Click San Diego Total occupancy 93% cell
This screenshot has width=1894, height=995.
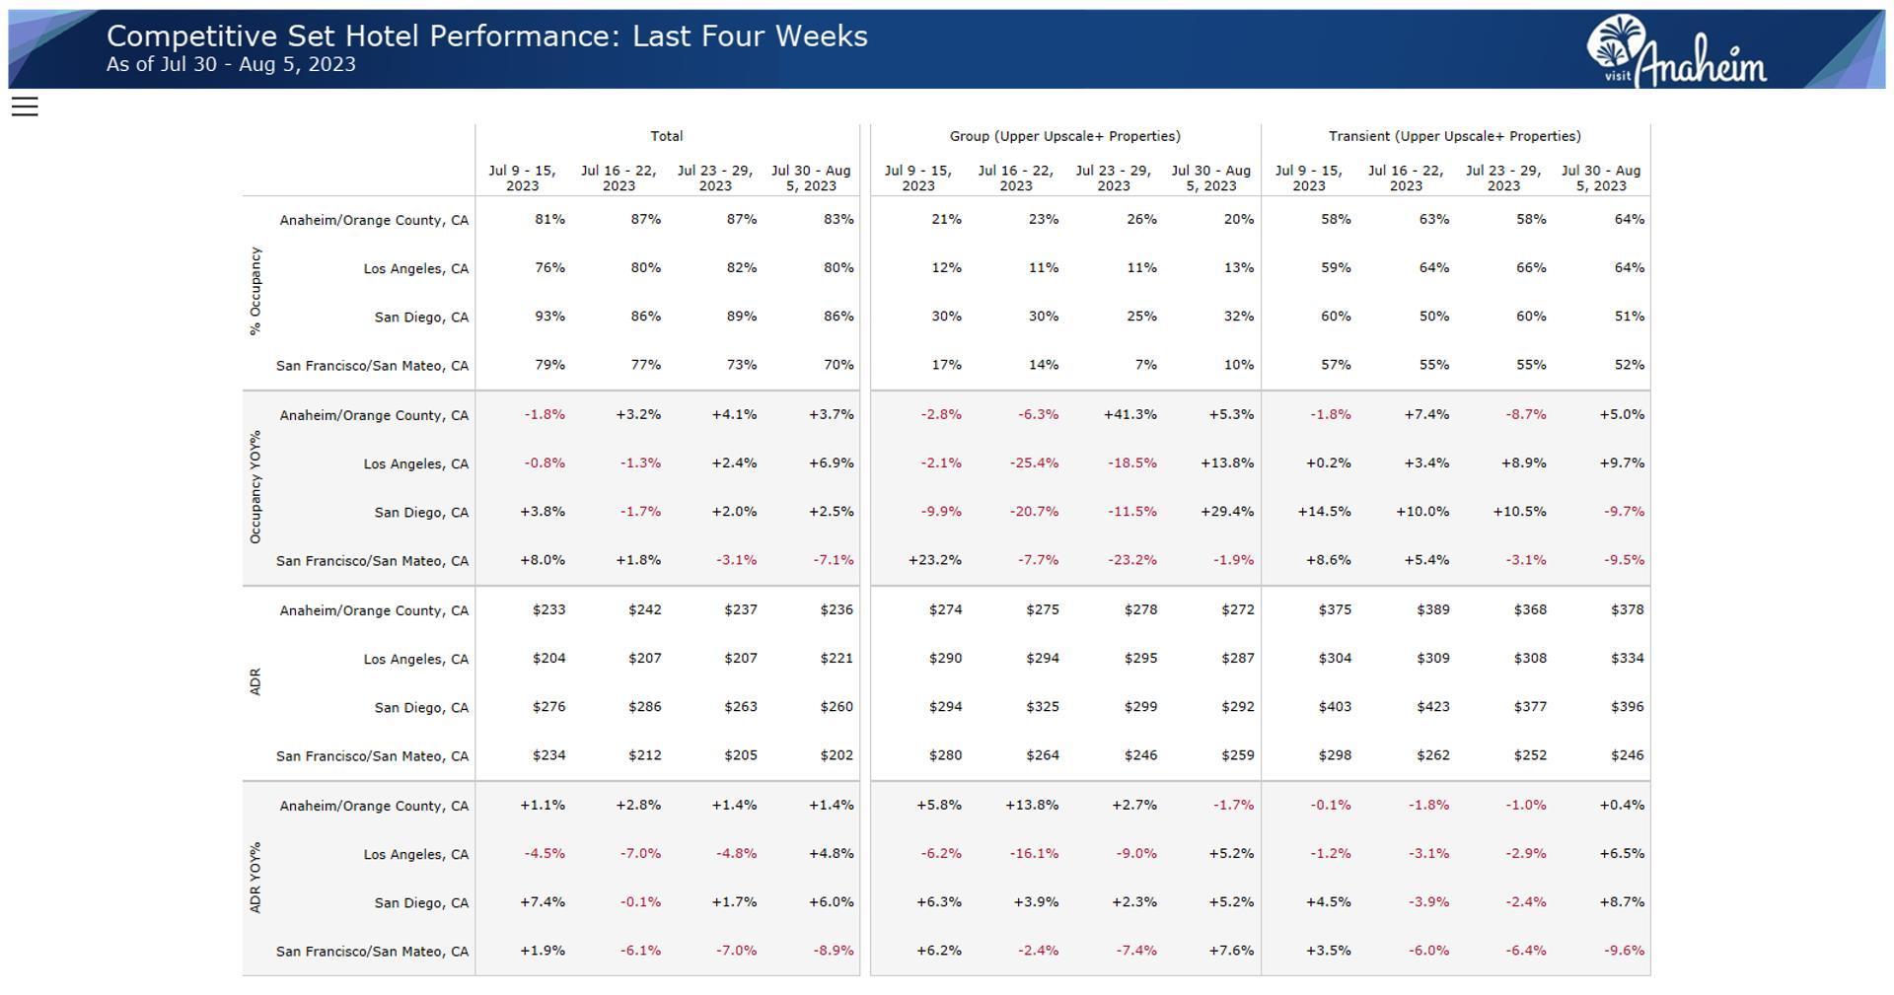point(549,317)
